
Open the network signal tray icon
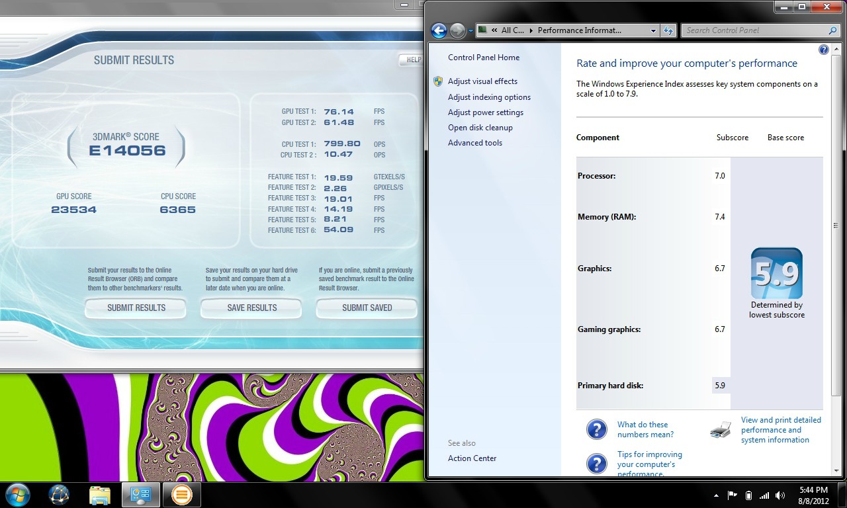[764, 495]
